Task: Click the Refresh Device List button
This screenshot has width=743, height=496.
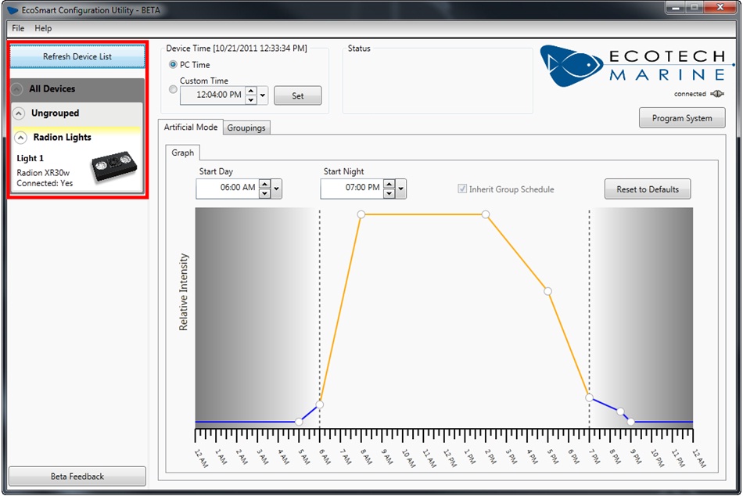Action: (x=77, y=57)
